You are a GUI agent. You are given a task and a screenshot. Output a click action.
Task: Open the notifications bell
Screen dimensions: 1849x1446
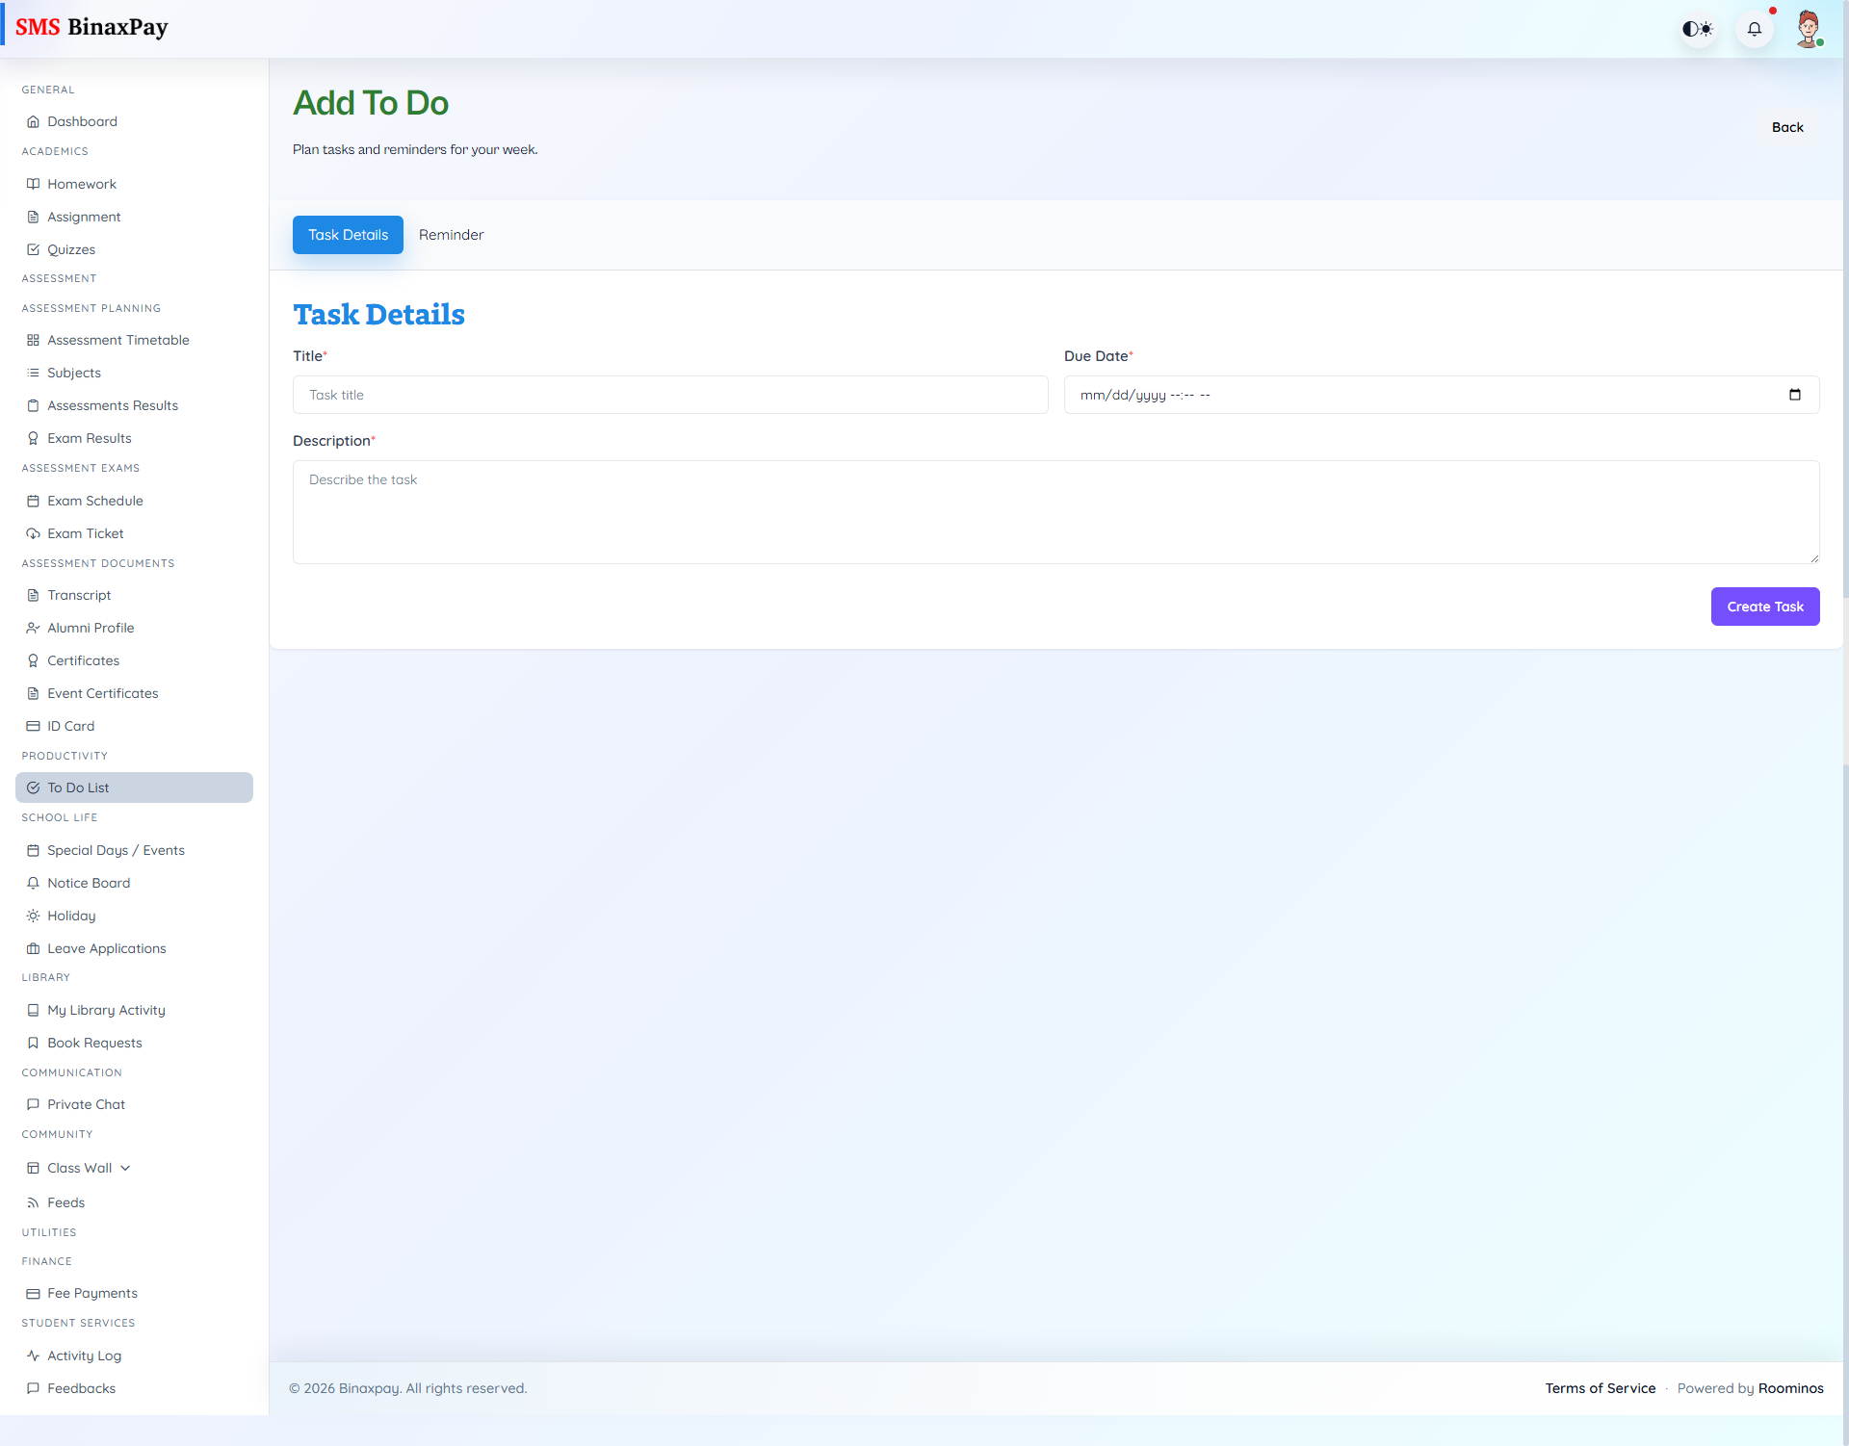[1755, 28]
